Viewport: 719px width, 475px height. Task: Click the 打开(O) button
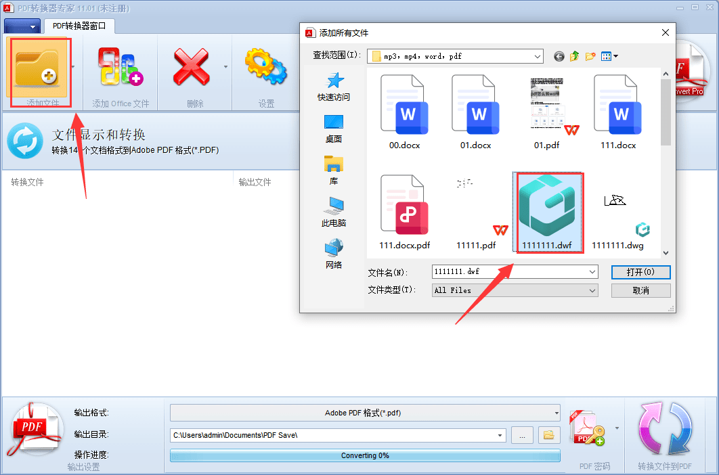[x=640, y=272]
